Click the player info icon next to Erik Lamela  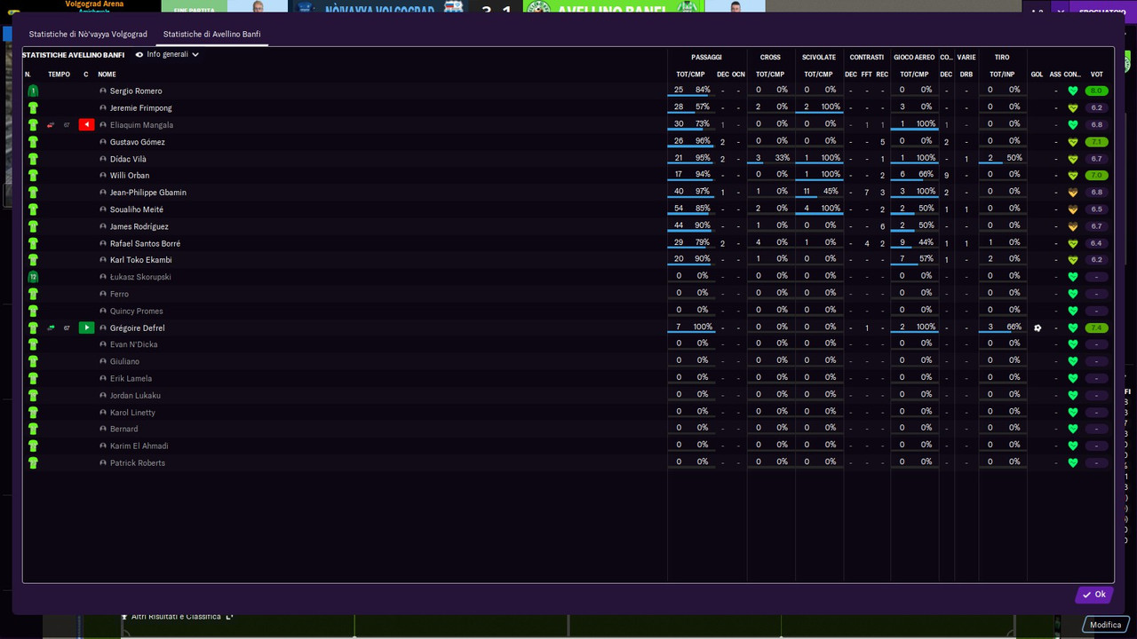(x=103, y=378)
